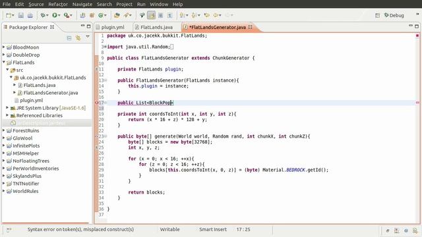Click the Open Type toolbar icon
Screen dimensions: 422x237
(117, 15)
